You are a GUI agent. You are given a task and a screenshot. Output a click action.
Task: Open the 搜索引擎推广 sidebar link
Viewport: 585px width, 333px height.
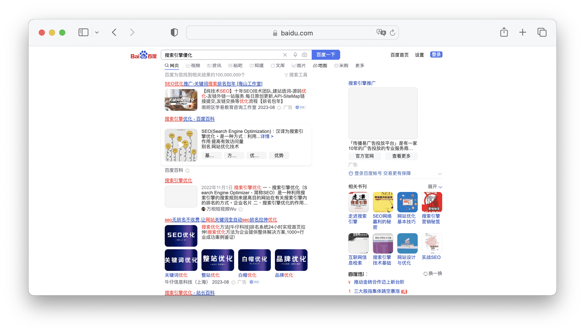click(x=362, y=83)
